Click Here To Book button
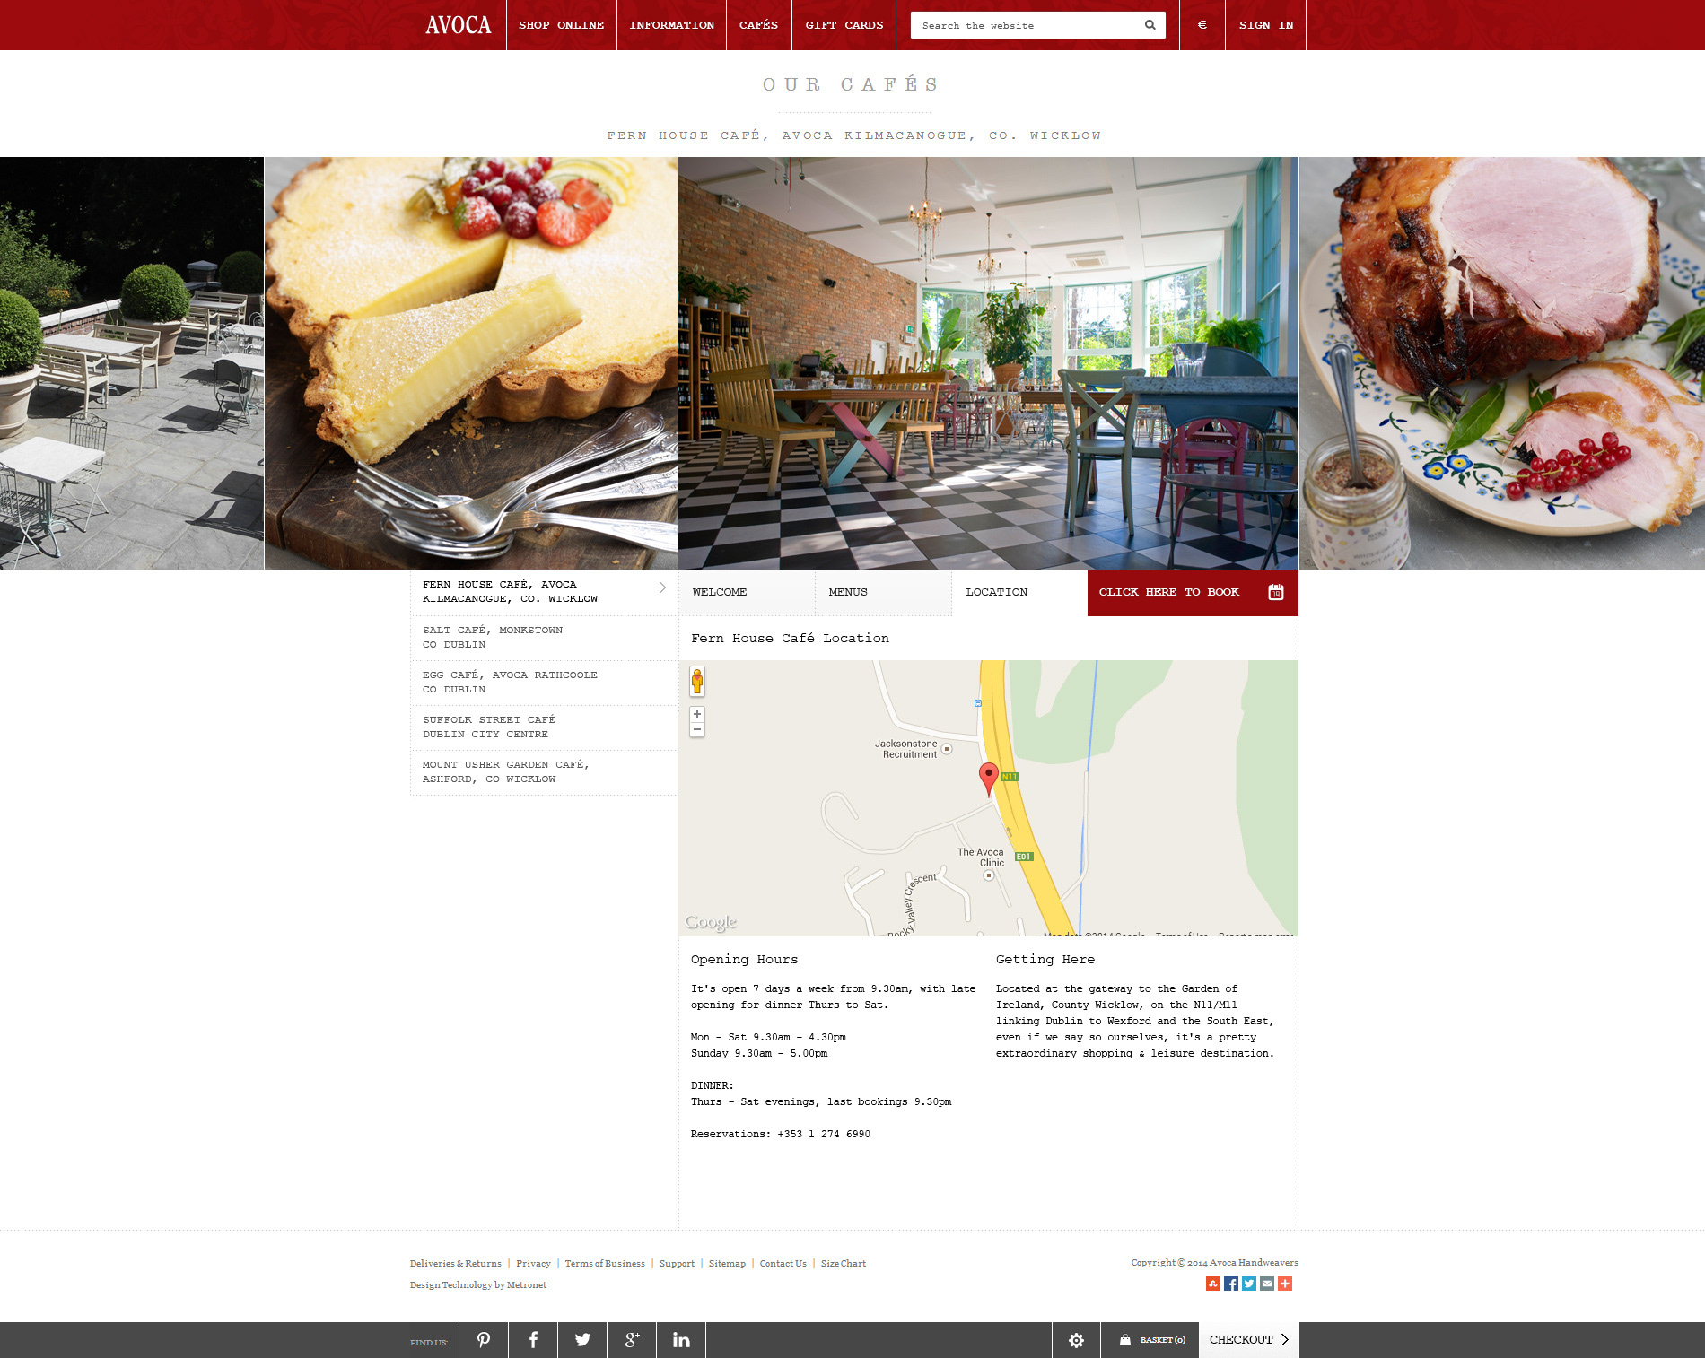This screenshot has width=1705, height=1358. pyautogui.click(x=1193, y=593)
